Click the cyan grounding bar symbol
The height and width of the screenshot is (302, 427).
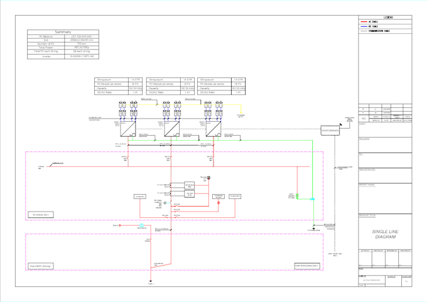[312, 199]
